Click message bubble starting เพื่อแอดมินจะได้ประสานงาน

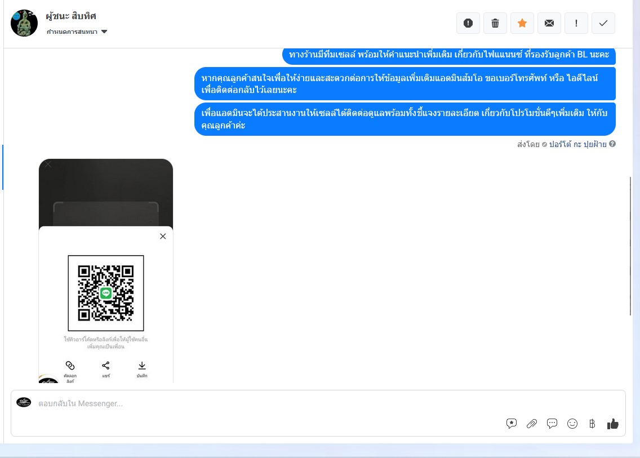click(405, 119)
